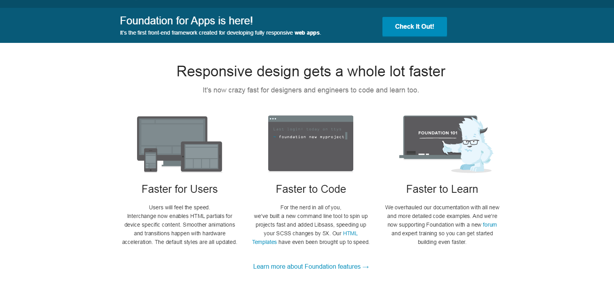Viewport: 614px width, 299px height.
Task: Click the terminal window illustration
Action: coord(311,144)
